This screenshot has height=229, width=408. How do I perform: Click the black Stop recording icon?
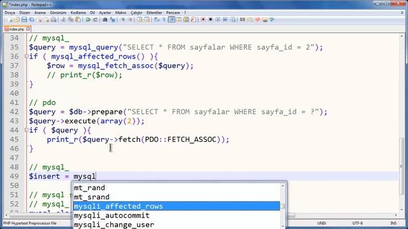click(210, 20)
